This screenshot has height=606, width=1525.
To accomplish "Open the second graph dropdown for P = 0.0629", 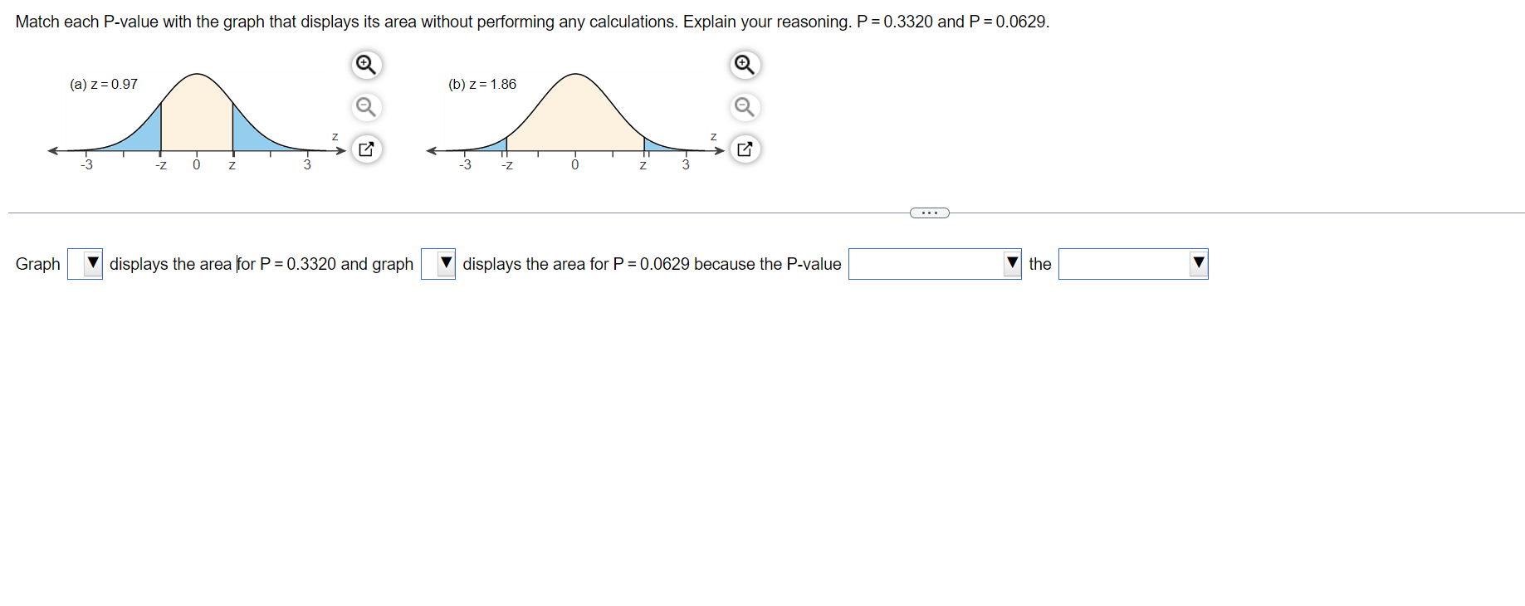I will pyautogui.click(x=438, y=263).
